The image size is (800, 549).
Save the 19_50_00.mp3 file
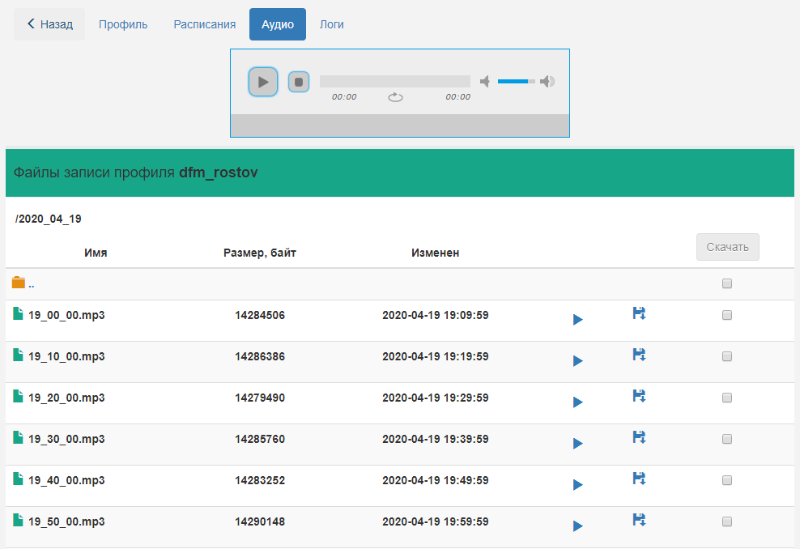tap(639, 520)
